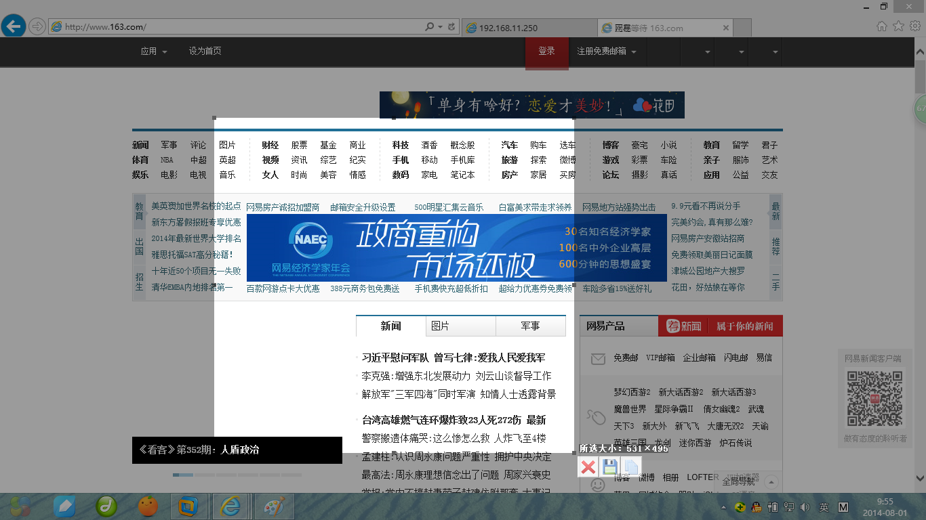
Task: Open the 体育 category link
Action: pos(140,160)
